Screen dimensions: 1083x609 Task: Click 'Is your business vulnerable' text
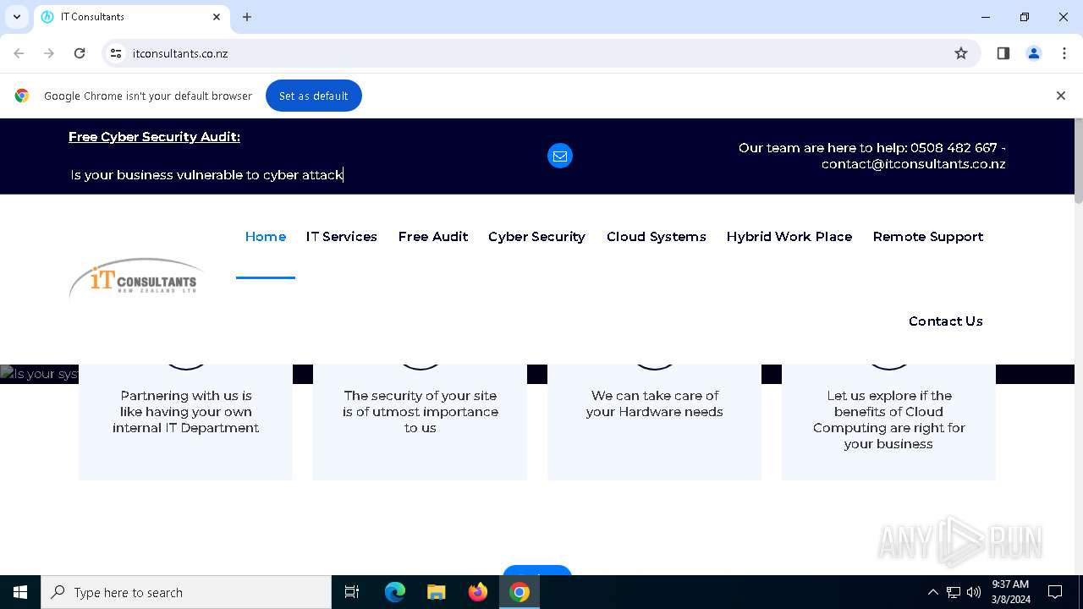click(206, 175)
